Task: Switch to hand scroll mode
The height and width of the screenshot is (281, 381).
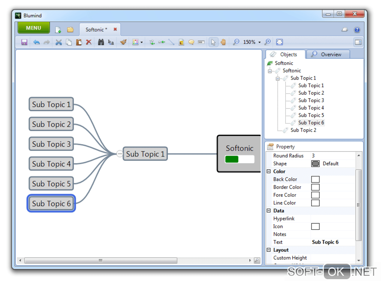Action: point(223,42)
